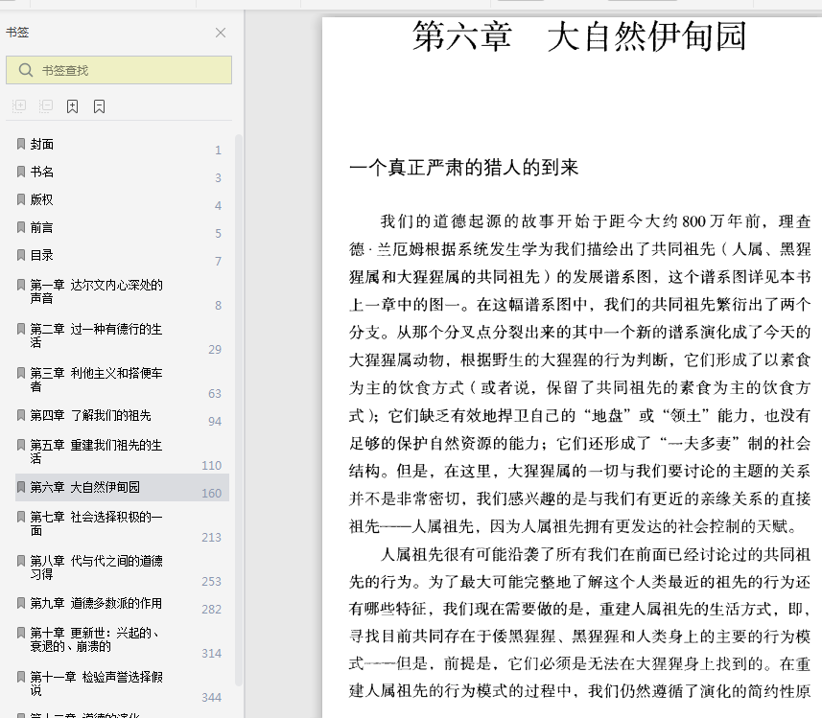Image resolution: width=822 pixels, height=718 pixels.
Task: Click bookmark ribbon icon beside 封面
Action: pos(21,144)
